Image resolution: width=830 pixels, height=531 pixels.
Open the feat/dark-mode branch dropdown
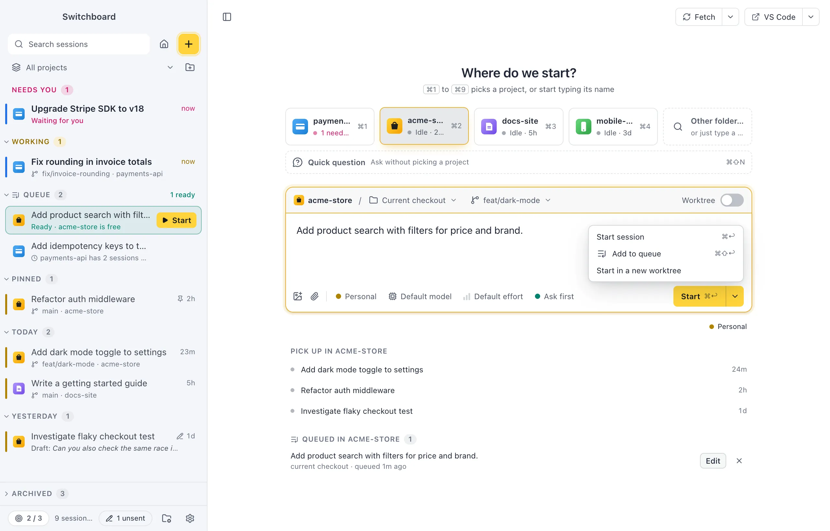(511, 200)
